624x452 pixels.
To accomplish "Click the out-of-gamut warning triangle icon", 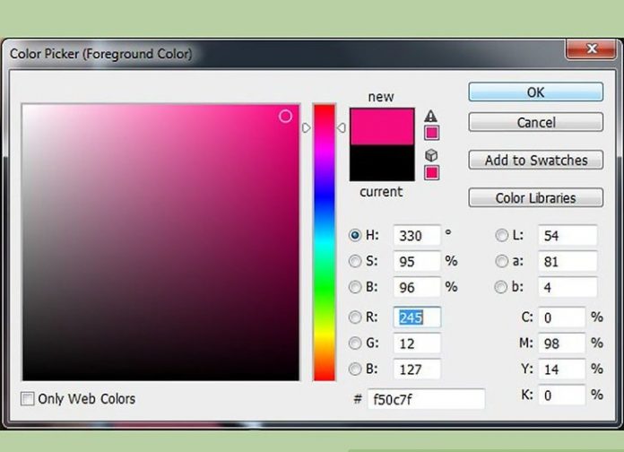I will point(431,116).
